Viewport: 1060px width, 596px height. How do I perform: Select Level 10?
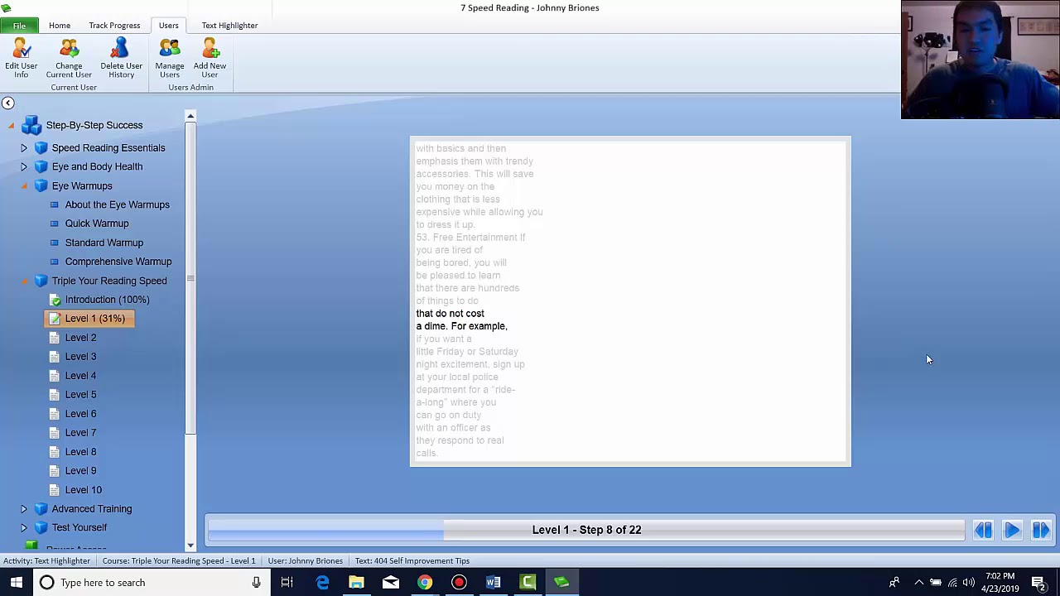84,490
